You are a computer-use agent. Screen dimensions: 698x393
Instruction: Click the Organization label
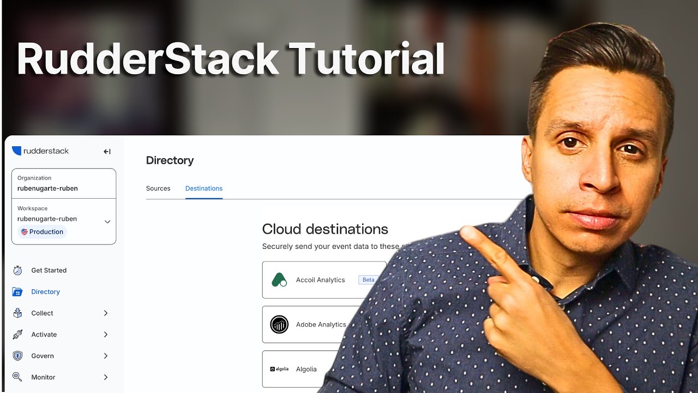click(34, 178)
